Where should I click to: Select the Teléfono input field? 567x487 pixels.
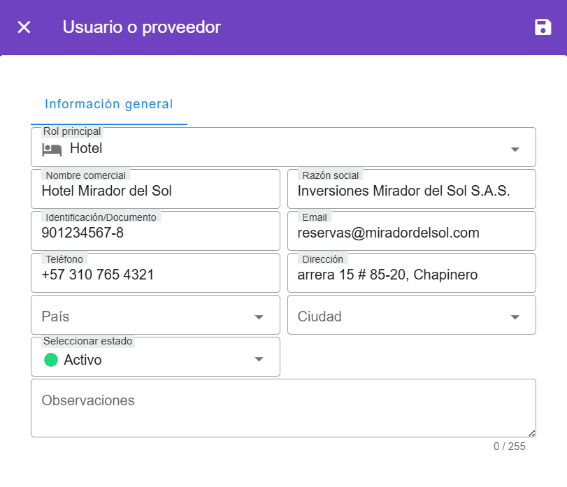(x=155, y=275)
